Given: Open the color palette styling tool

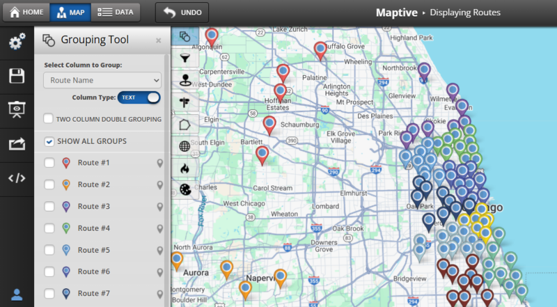Looking at the screenshot, I should pyautogui.click(x=185, y=190).
